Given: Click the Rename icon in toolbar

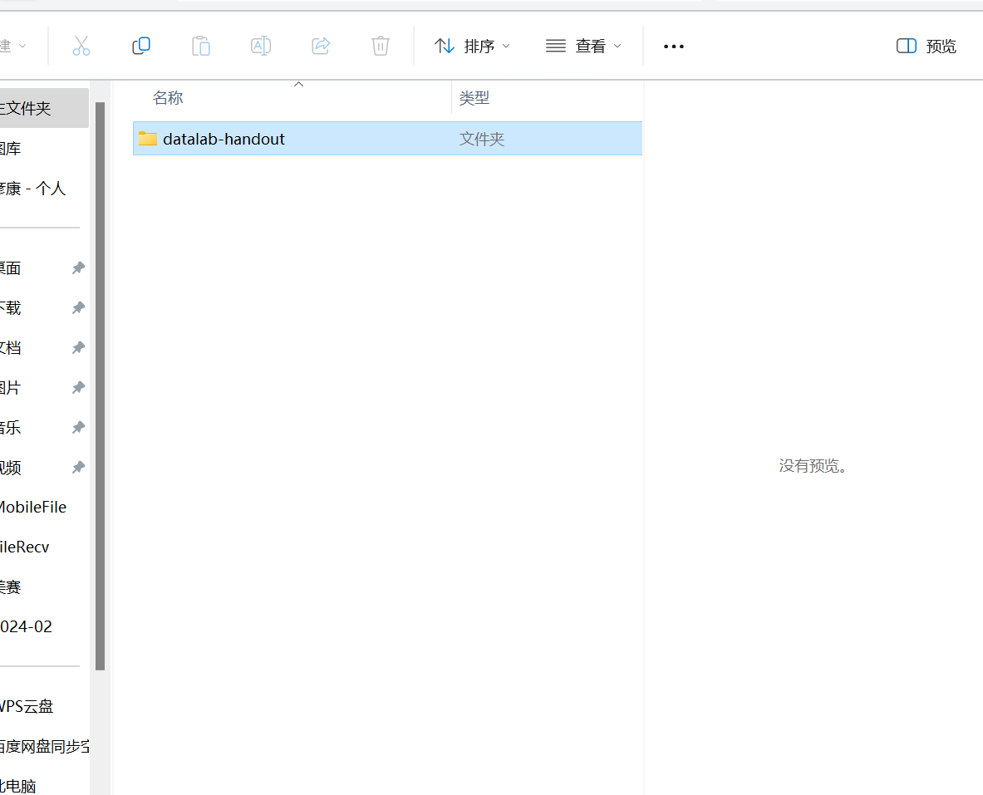Looking at the screenshot, I should click(261, 46).
